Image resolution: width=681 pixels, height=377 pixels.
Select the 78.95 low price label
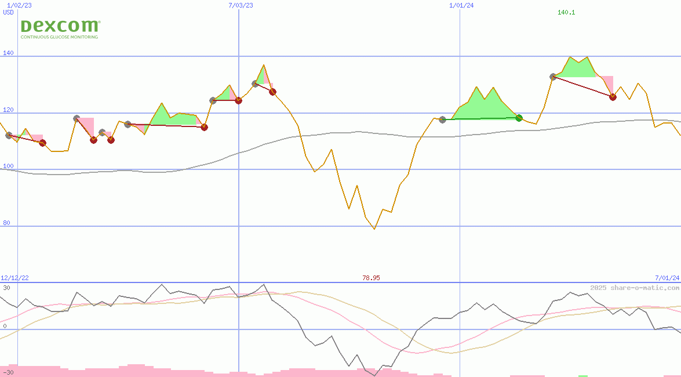372,277
